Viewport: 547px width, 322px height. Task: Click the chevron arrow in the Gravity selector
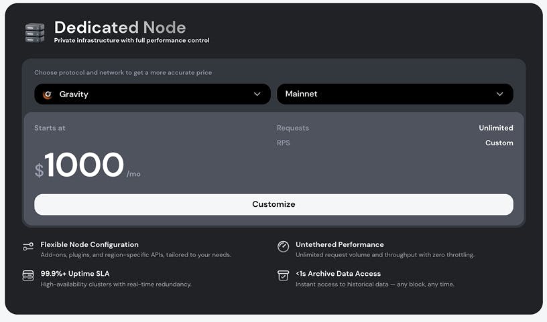[x=257, y=94]
